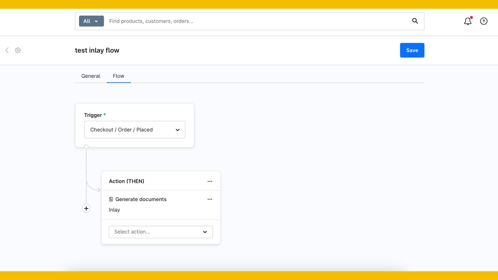Expand the All search filter dropdown
The height and width of the screenshot is (280, 498).
click(91, 21)
